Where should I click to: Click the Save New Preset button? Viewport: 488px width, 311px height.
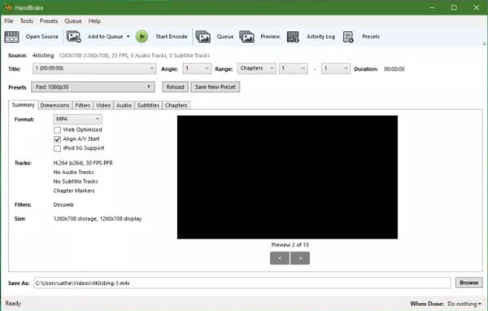pos(216,87)
